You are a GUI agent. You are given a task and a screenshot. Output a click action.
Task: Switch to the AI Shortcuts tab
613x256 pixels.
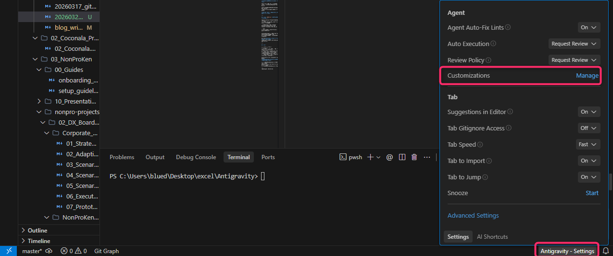pos(492,236)
